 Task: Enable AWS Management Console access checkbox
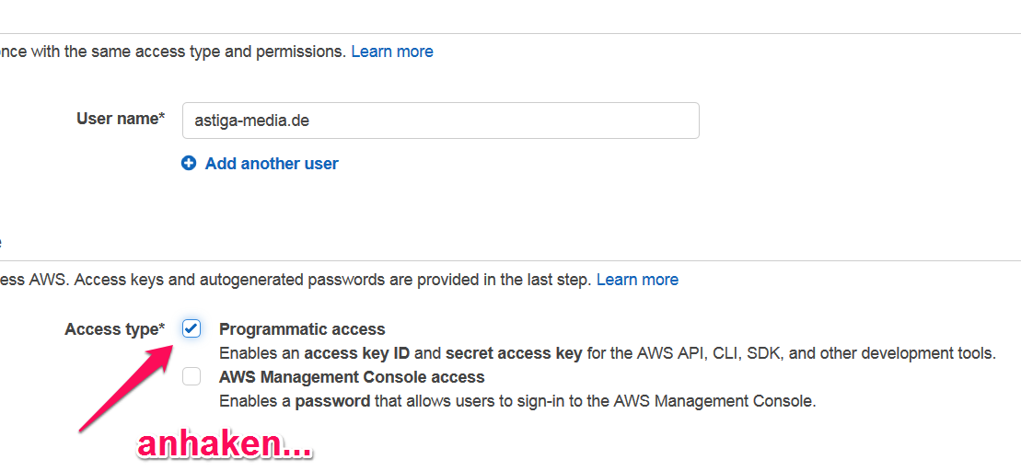click(x=191, y=376)
